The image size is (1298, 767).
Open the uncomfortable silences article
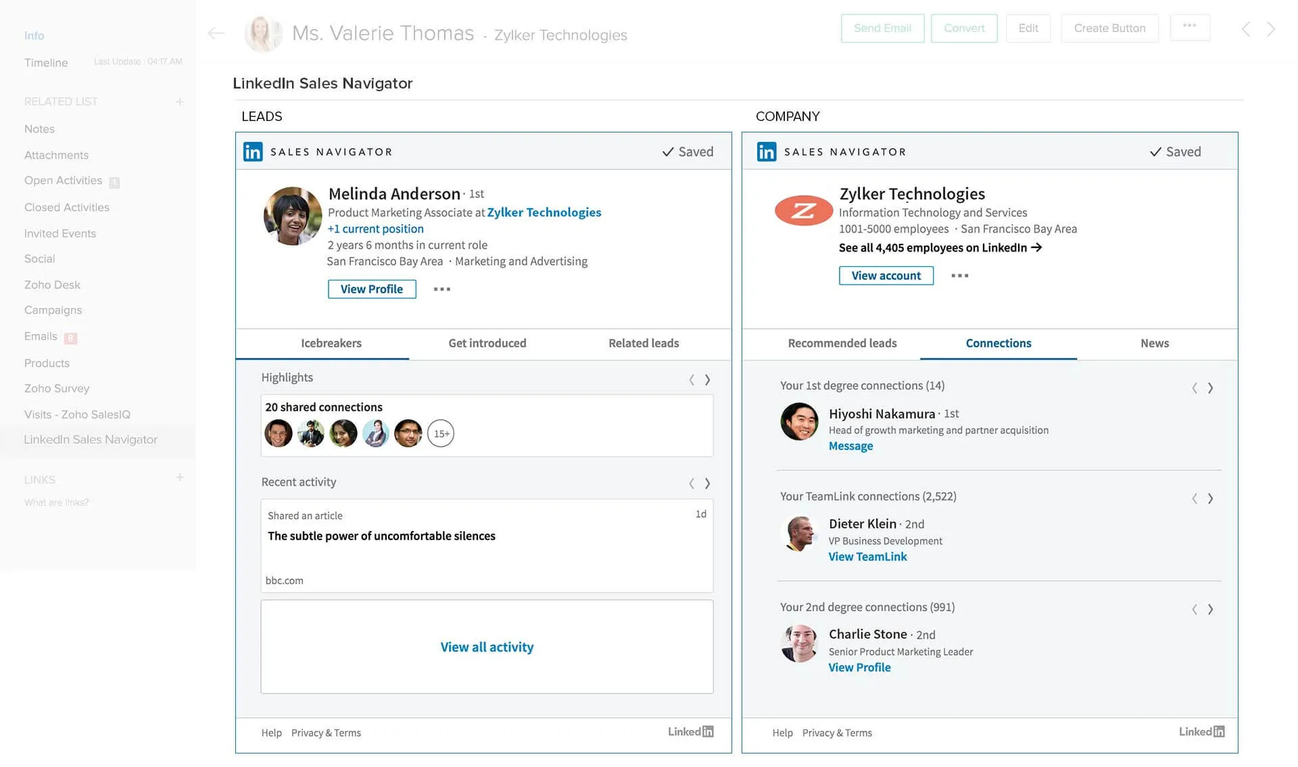click(x=381, y=536)
